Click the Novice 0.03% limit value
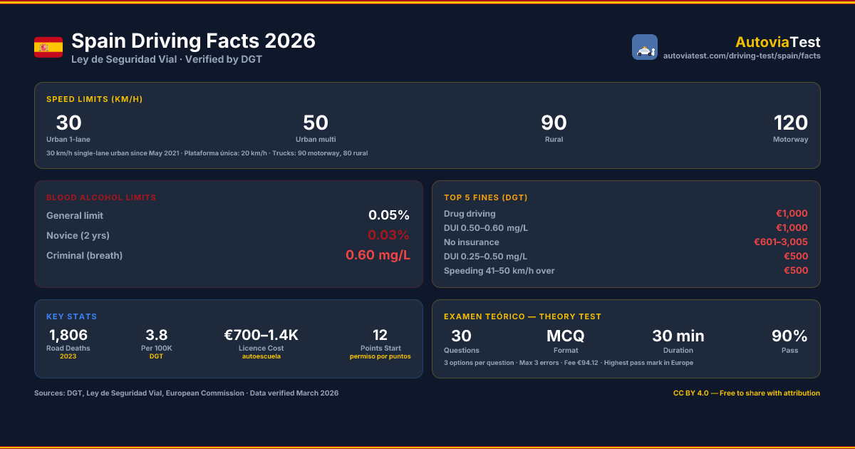The height and width of the screenshot is (449, 855). point(388,235)
